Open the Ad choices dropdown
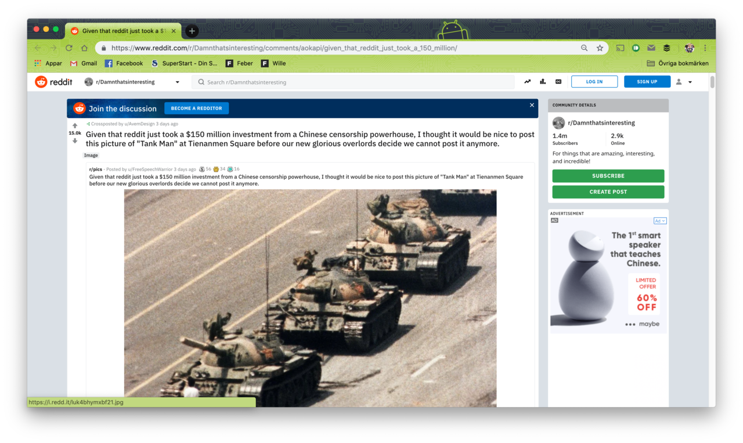The image size is (743, 443). click(x=660, y=221)
